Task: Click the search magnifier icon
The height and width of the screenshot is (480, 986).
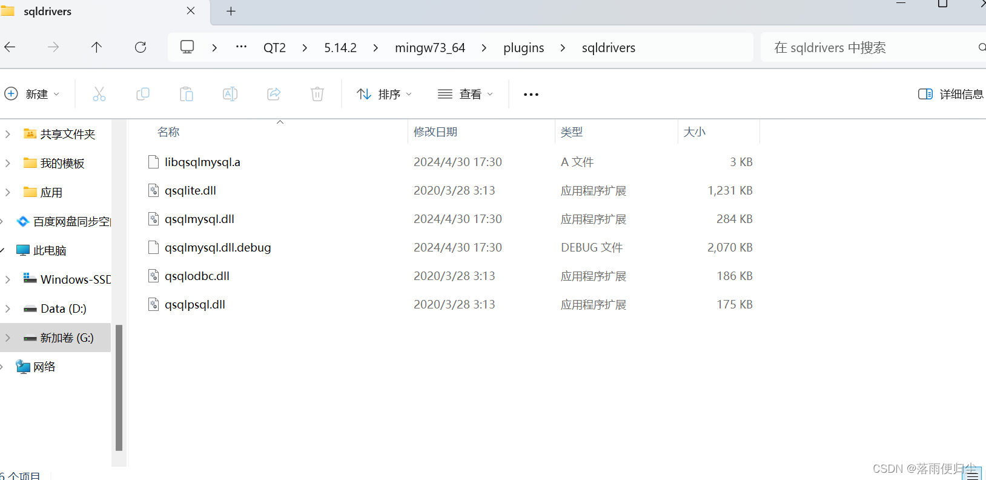Action: click(981, 47)
